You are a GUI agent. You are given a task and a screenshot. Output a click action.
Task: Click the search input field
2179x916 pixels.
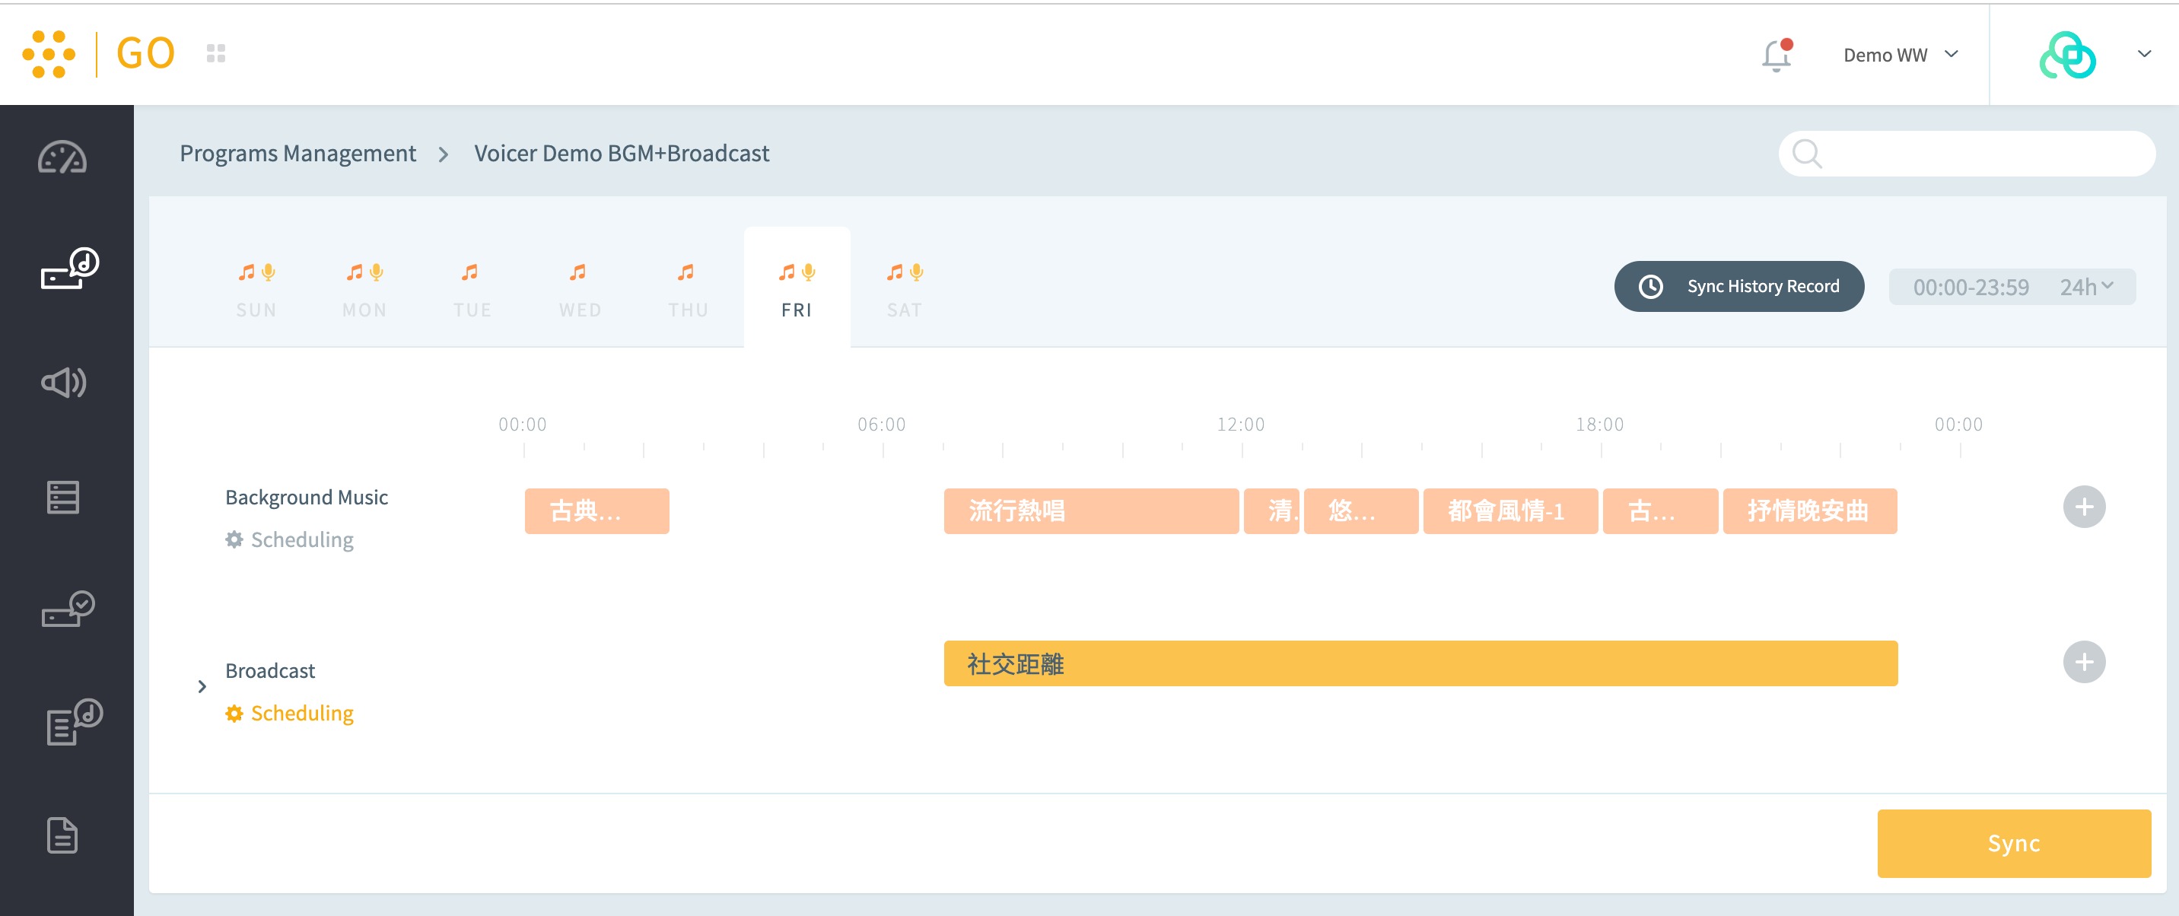[1980, 154]
